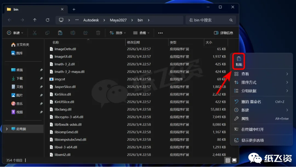296x167 pixels.
Task: Expand the chevron after Autodesk breadcrumb
Action: (104, 20)
